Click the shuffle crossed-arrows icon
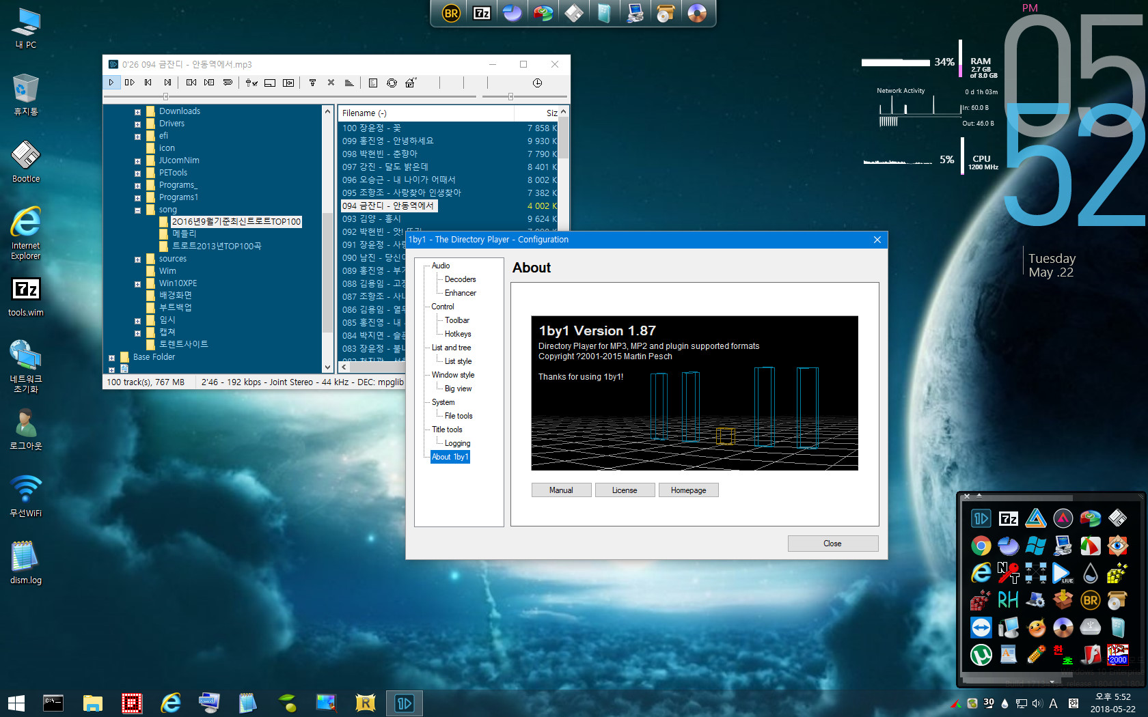 click(x=331, y=83)
